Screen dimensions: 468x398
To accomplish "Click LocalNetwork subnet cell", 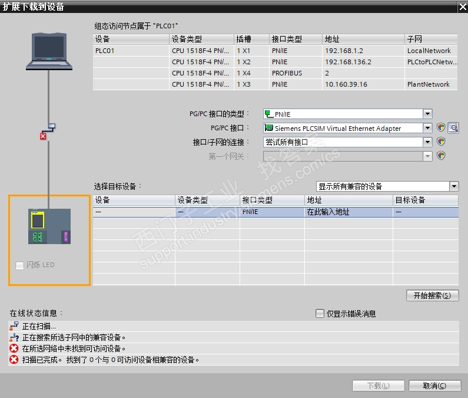I will click(x=431, y=51).
